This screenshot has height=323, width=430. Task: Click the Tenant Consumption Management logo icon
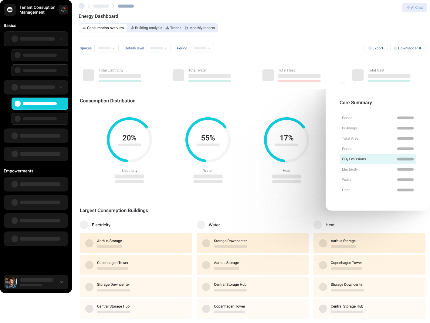point(9,10)
